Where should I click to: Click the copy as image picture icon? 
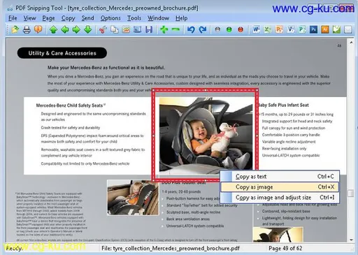(126, 29)
